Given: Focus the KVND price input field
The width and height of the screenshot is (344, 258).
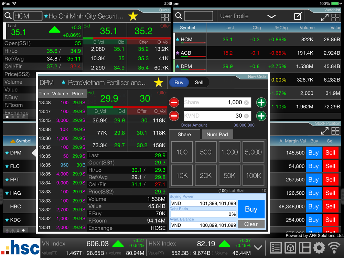Looking at the screenshot, I should tap(217, 116).
